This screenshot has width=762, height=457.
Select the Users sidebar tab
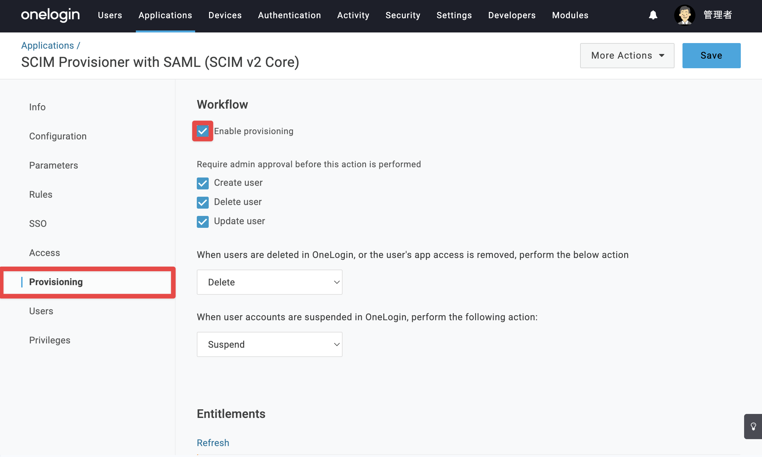(x=41, y=311)
